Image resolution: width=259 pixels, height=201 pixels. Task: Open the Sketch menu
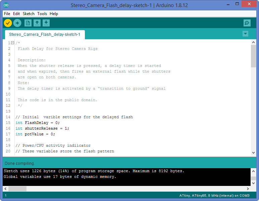tap(29, 14)
